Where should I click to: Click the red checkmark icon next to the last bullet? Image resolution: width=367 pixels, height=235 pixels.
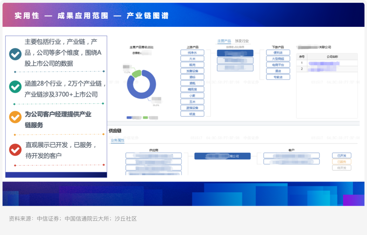(x=15, y=149)
